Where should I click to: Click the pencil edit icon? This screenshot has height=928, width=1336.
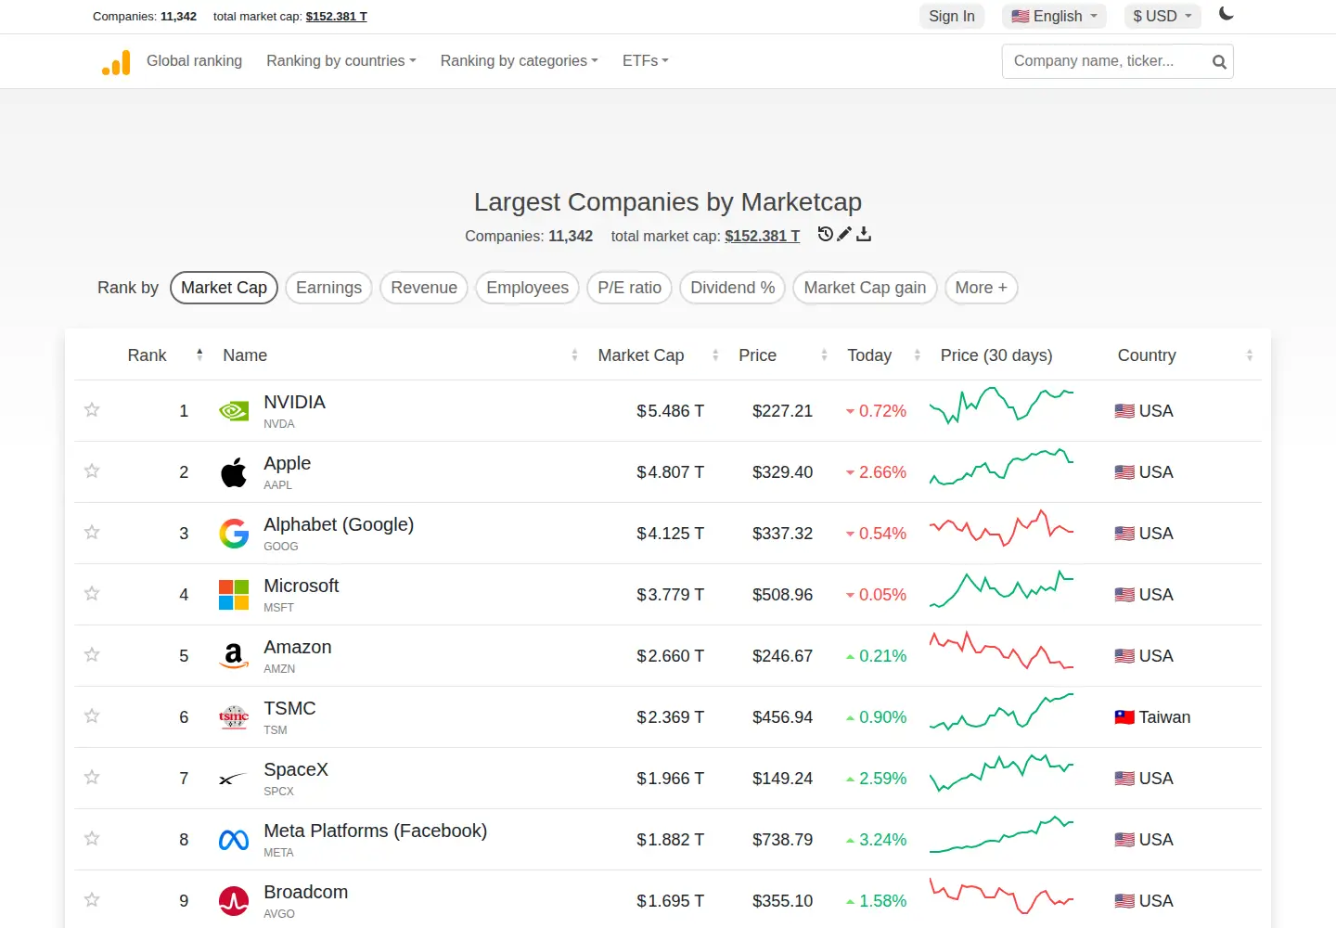coord(844,234)
